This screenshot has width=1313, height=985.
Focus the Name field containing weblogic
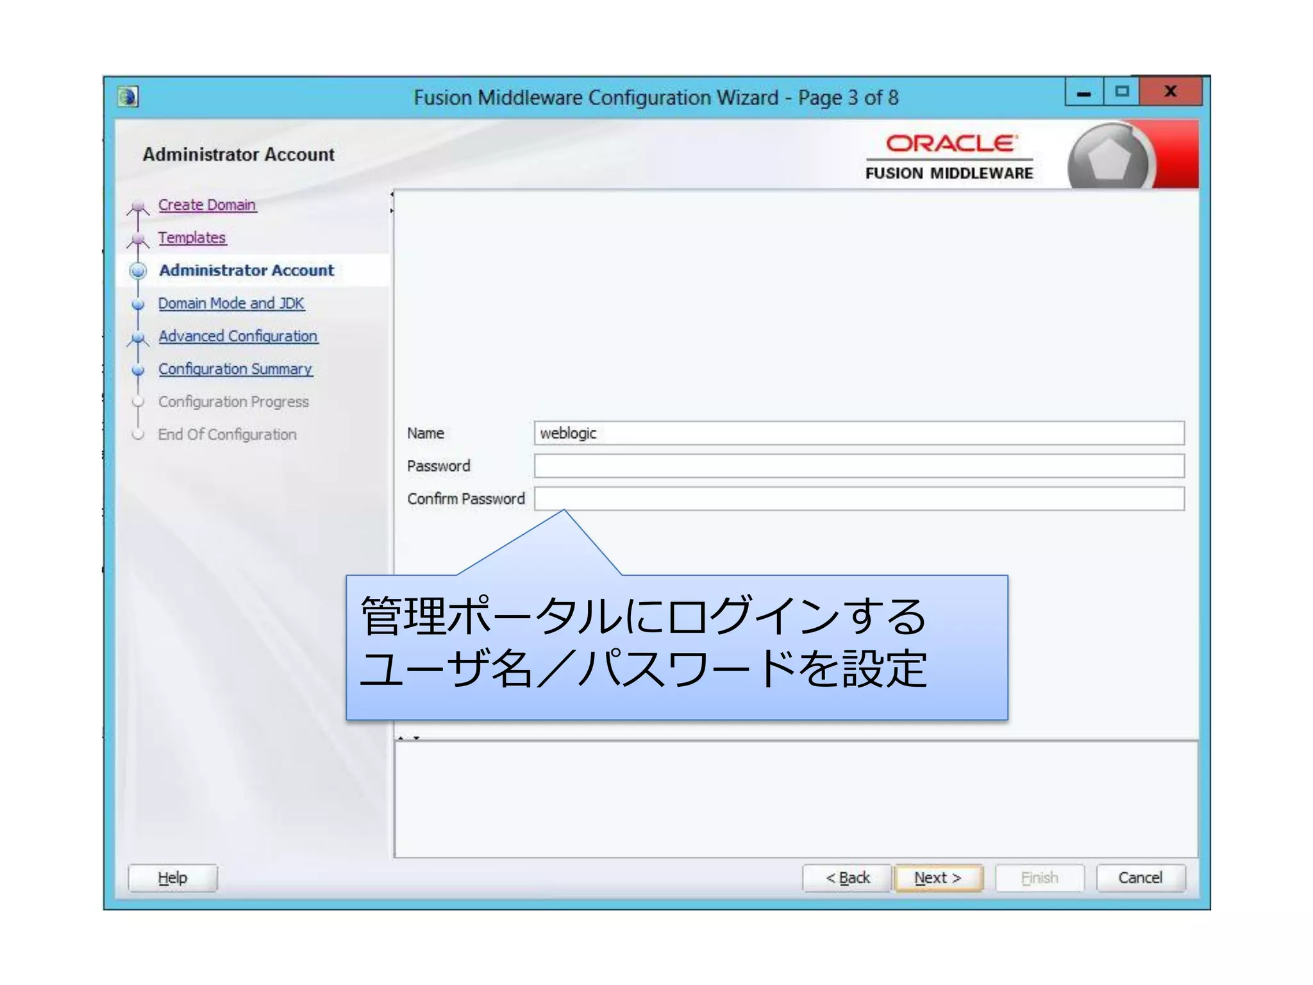point(859,433)
